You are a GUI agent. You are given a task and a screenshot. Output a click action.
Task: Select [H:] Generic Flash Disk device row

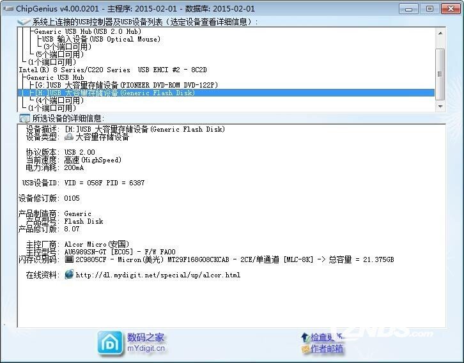(226, 93)
